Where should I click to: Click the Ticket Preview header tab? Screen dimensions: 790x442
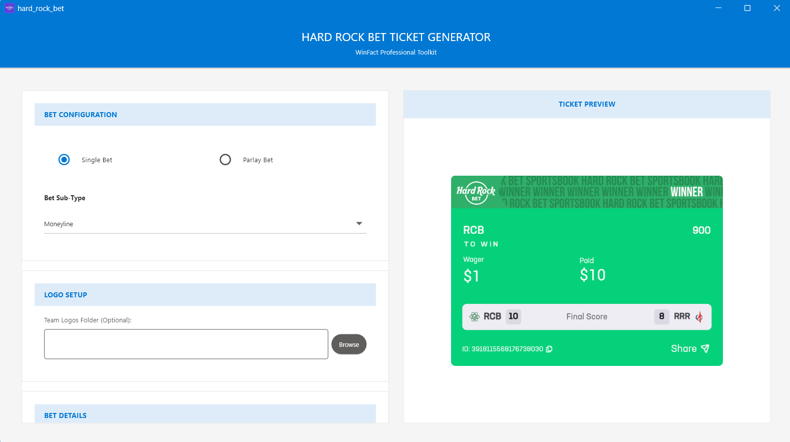(x=587, y=104)
